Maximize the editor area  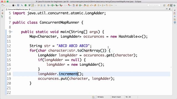pos(170,9)
